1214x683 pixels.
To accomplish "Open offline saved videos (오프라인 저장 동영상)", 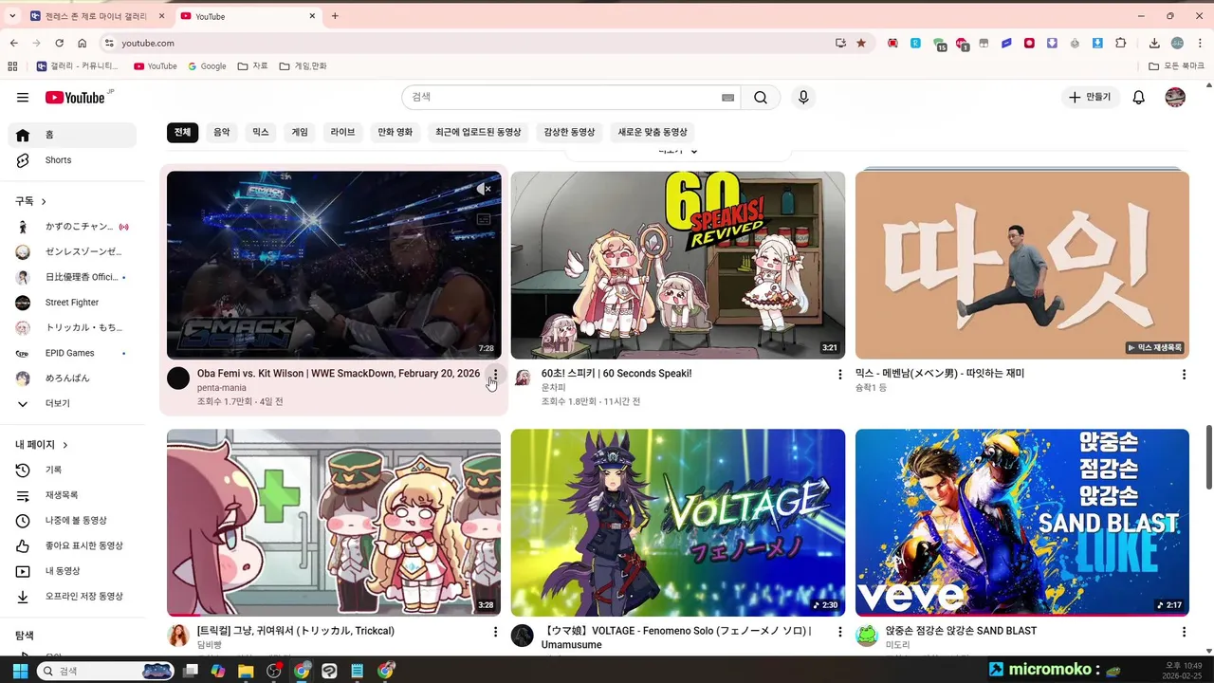I will click(72, 597).
